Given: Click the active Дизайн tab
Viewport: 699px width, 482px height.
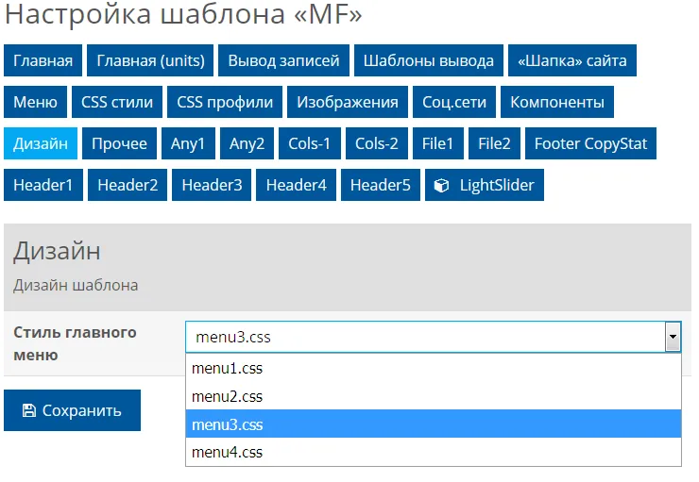Looking at the screenshot, I should point(41,143).
